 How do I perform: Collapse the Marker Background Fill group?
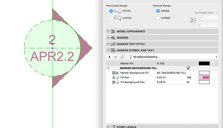pyautogui.click(x=108, y=68)
